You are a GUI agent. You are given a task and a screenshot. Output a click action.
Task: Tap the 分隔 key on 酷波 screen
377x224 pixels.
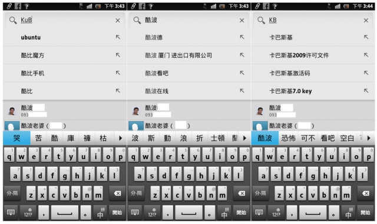(136, 193)
